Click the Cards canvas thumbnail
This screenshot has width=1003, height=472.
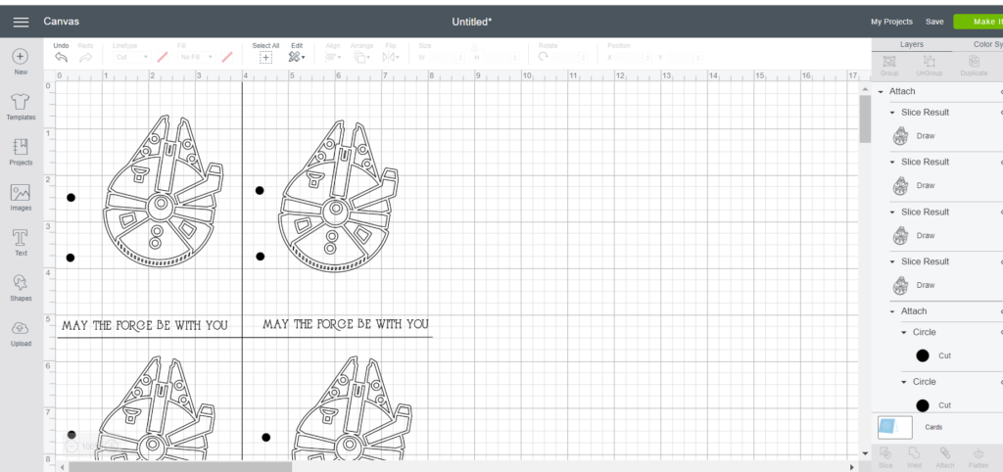tap(895, 427)
